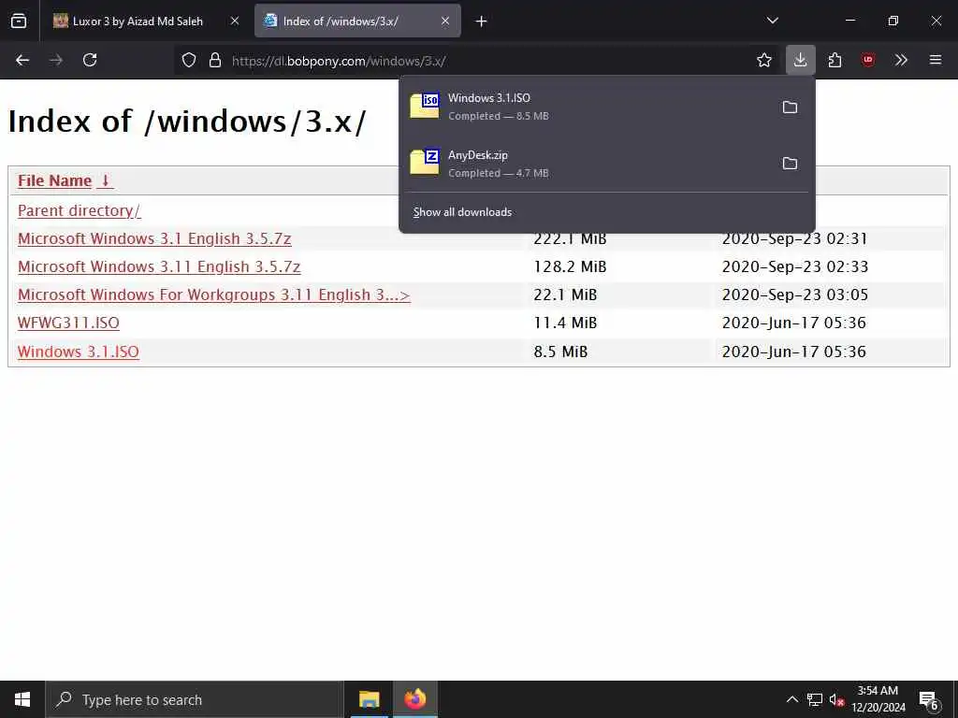Show hidden system tray icons
The image size is (958, 718).
791,699
